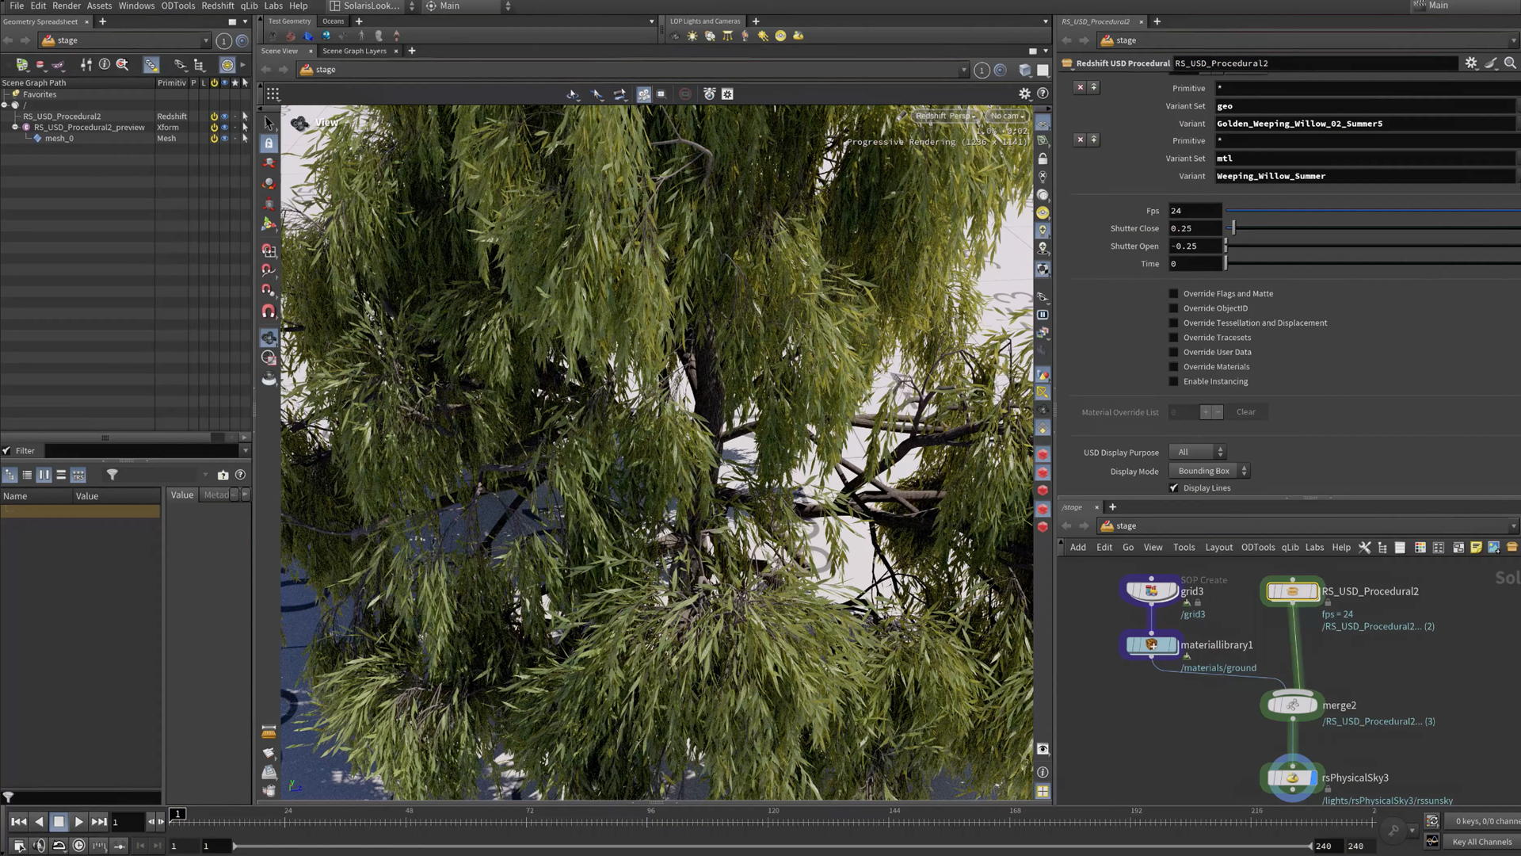Open USD Display Purpose dropdown
Image resolution: width=1521 pixels, height=856 pixels.
click(1198, 452)
